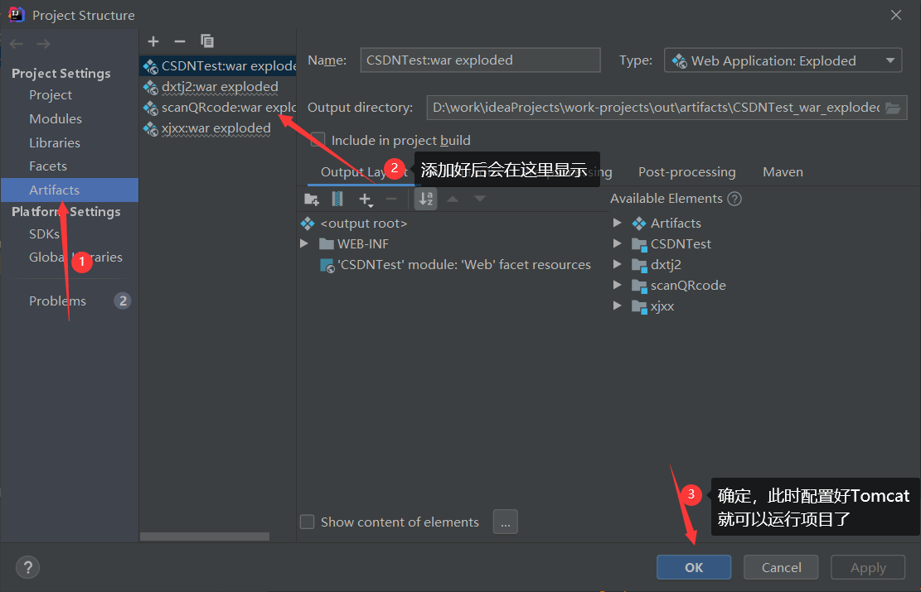Select Facets in Project Settings
Viewport: 921px width, 592px height.
pos(48,166)
